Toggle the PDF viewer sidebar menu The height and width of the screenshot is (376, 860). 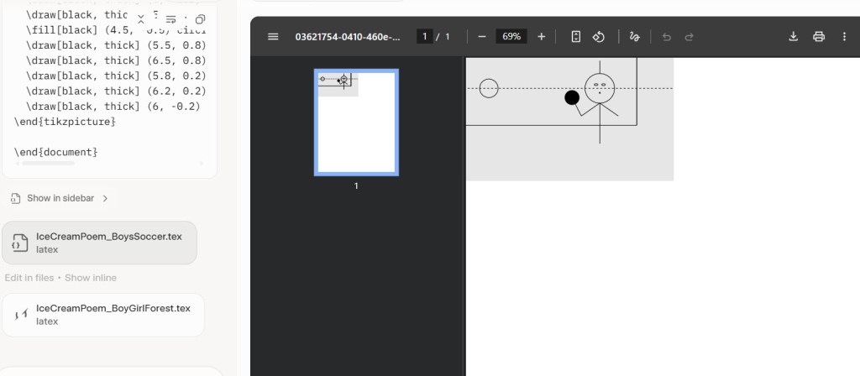tap(272, 37)
